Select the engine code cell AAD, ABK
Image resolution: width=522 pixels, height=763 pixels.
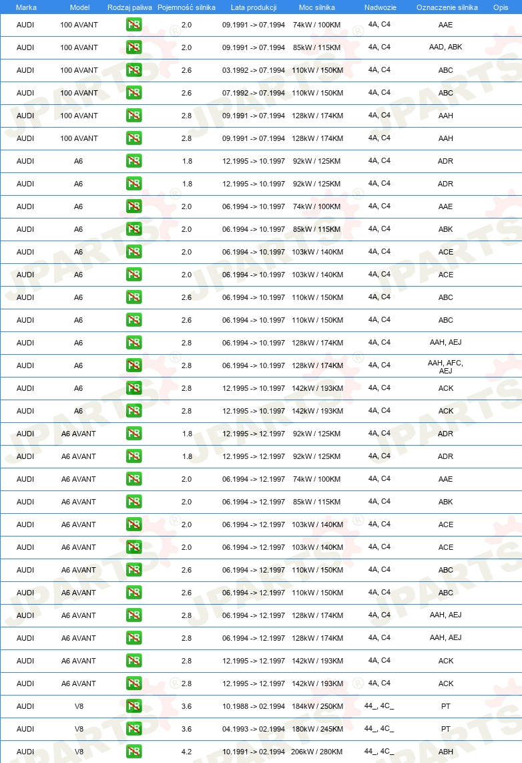pyautogui.click(x=446, y=47)
